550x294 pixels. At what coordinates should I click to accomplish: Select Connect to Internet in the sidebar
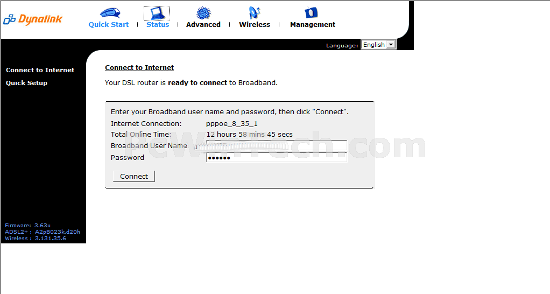(x=40, y=70)
